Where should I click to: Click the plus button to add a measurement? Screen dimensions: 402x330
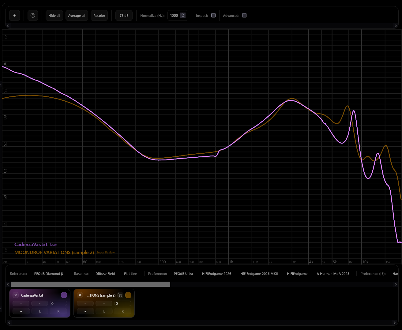coord(14,16)
